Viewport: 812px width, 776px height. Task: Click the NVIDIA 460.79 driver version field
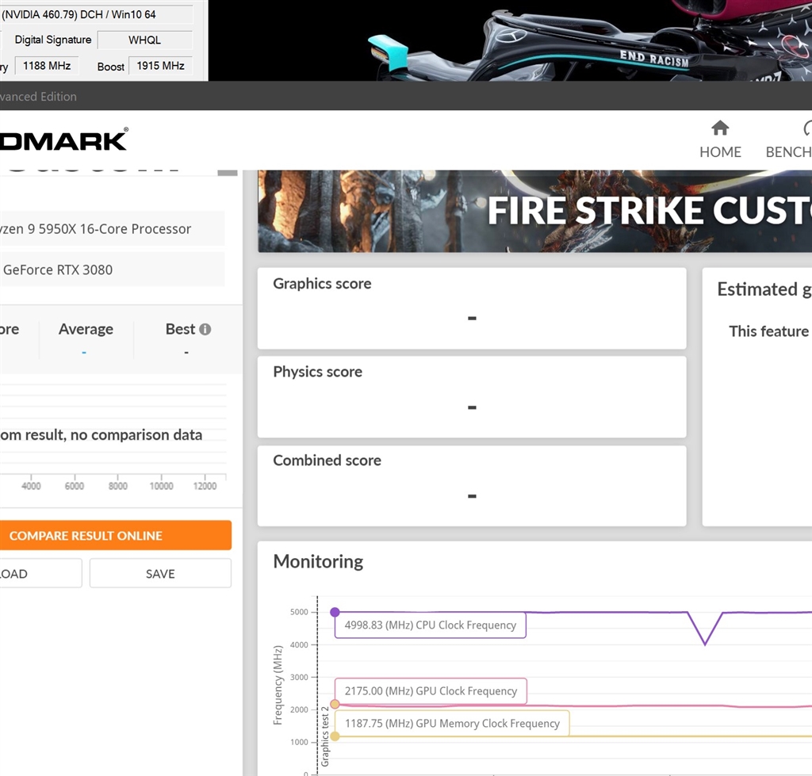coord(96,14)
